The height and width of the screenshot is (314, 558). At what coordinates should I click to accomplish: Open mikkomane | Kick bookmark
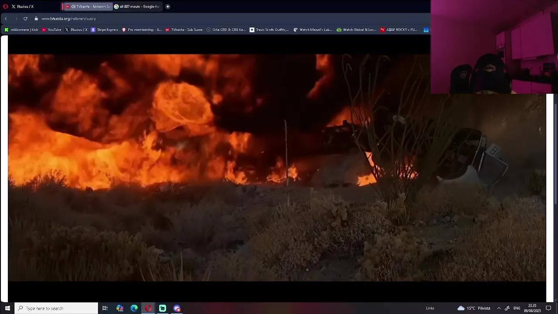click(x=21, y=30)
